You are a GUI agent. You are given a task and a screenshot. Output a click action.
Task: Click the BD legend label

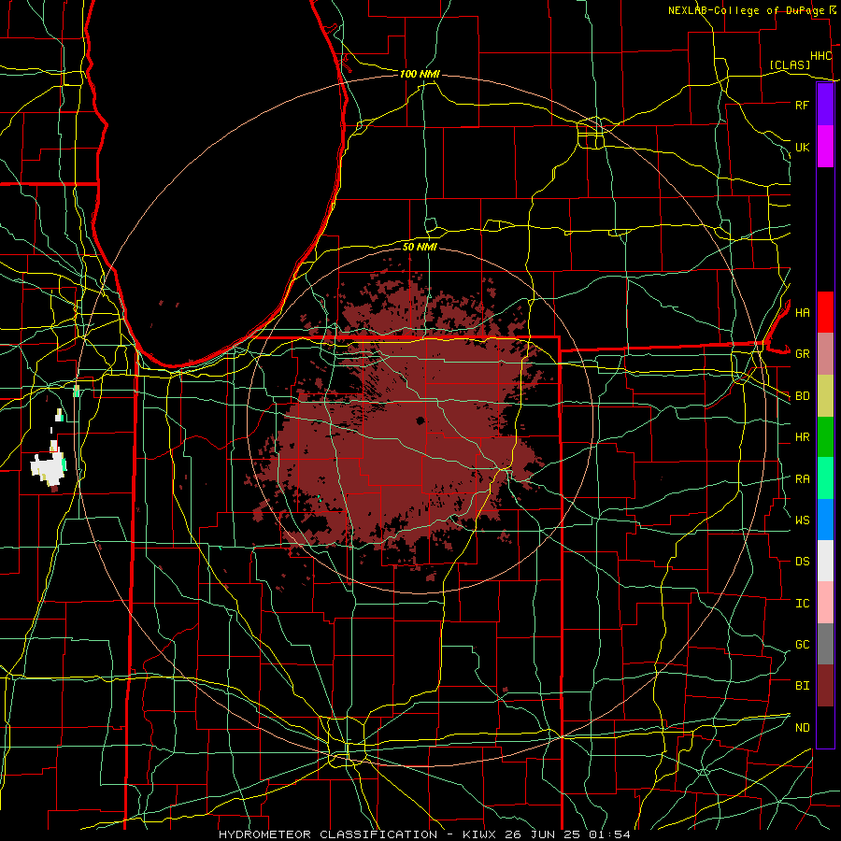[802, 396]
